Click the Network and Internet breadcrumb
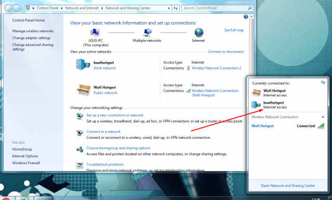Viewport: 332px width, 200px height. point(82,8)
